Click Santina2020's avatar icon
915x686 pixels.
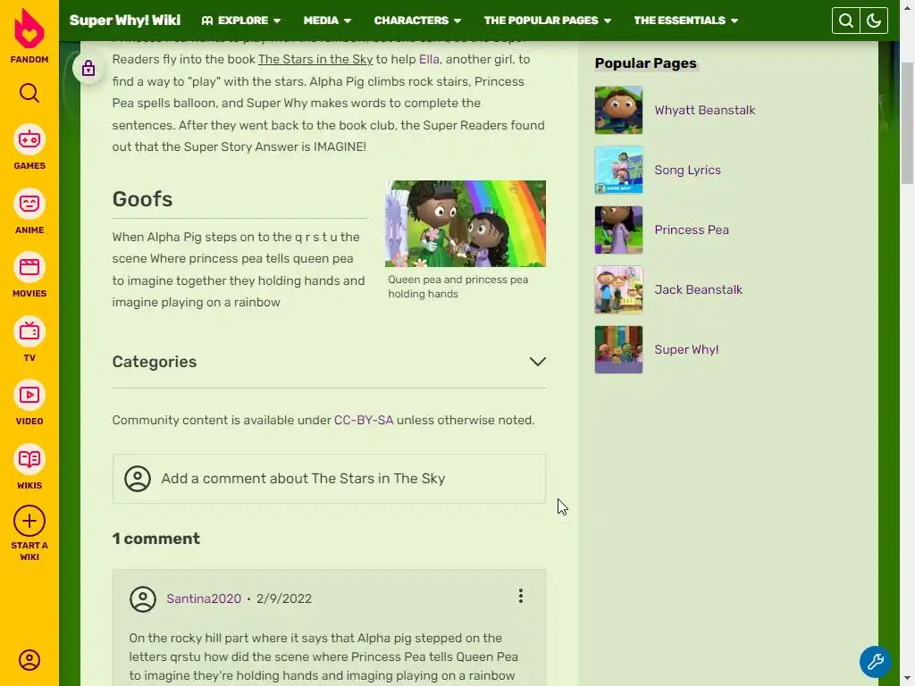143,599
